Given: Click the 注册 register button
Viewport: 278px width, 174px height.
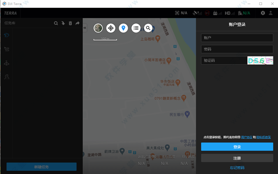Looking at the screenshot, I should 237,158.
